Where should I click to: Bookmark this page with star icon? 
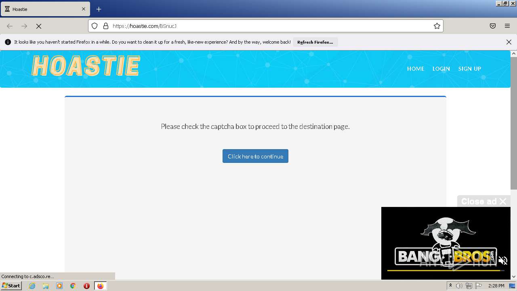tap(437, 26)
